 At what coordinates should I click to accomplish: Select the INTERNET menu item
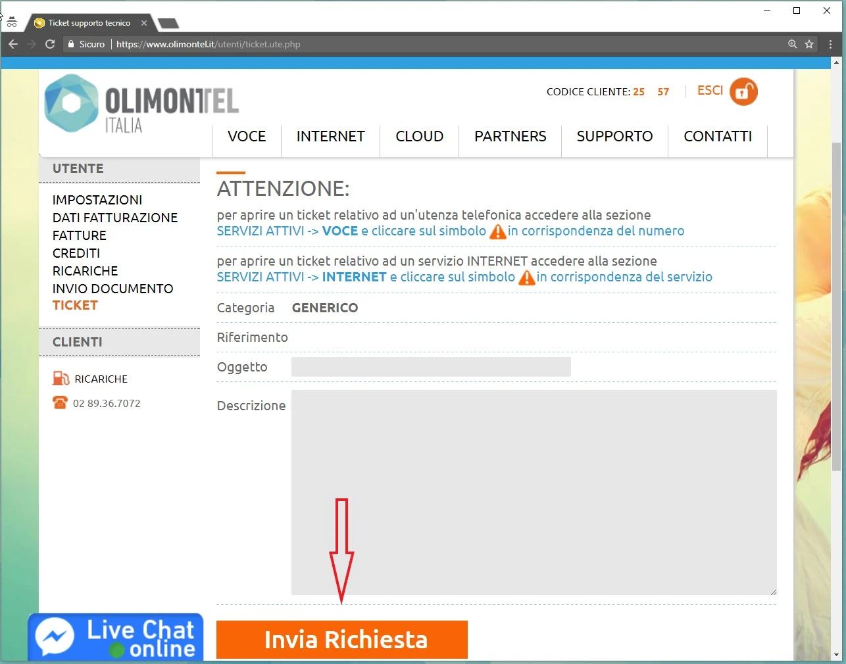[330, 137]
